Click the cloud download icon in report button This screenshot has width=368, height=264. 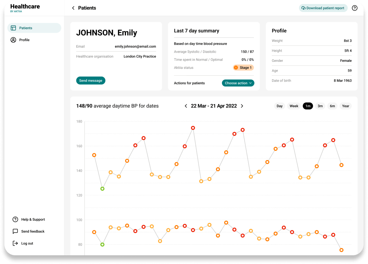(x=304, y=8)
